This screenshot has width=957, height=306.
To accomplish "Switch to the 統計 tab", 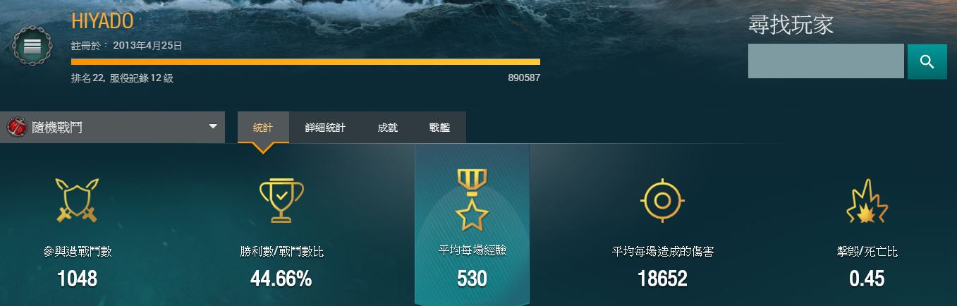I will pos(263,128).
